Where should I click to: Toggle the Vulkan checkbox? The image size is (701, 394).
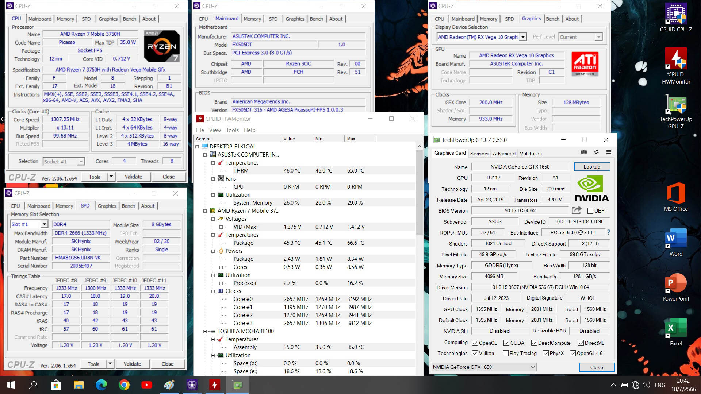475,353
